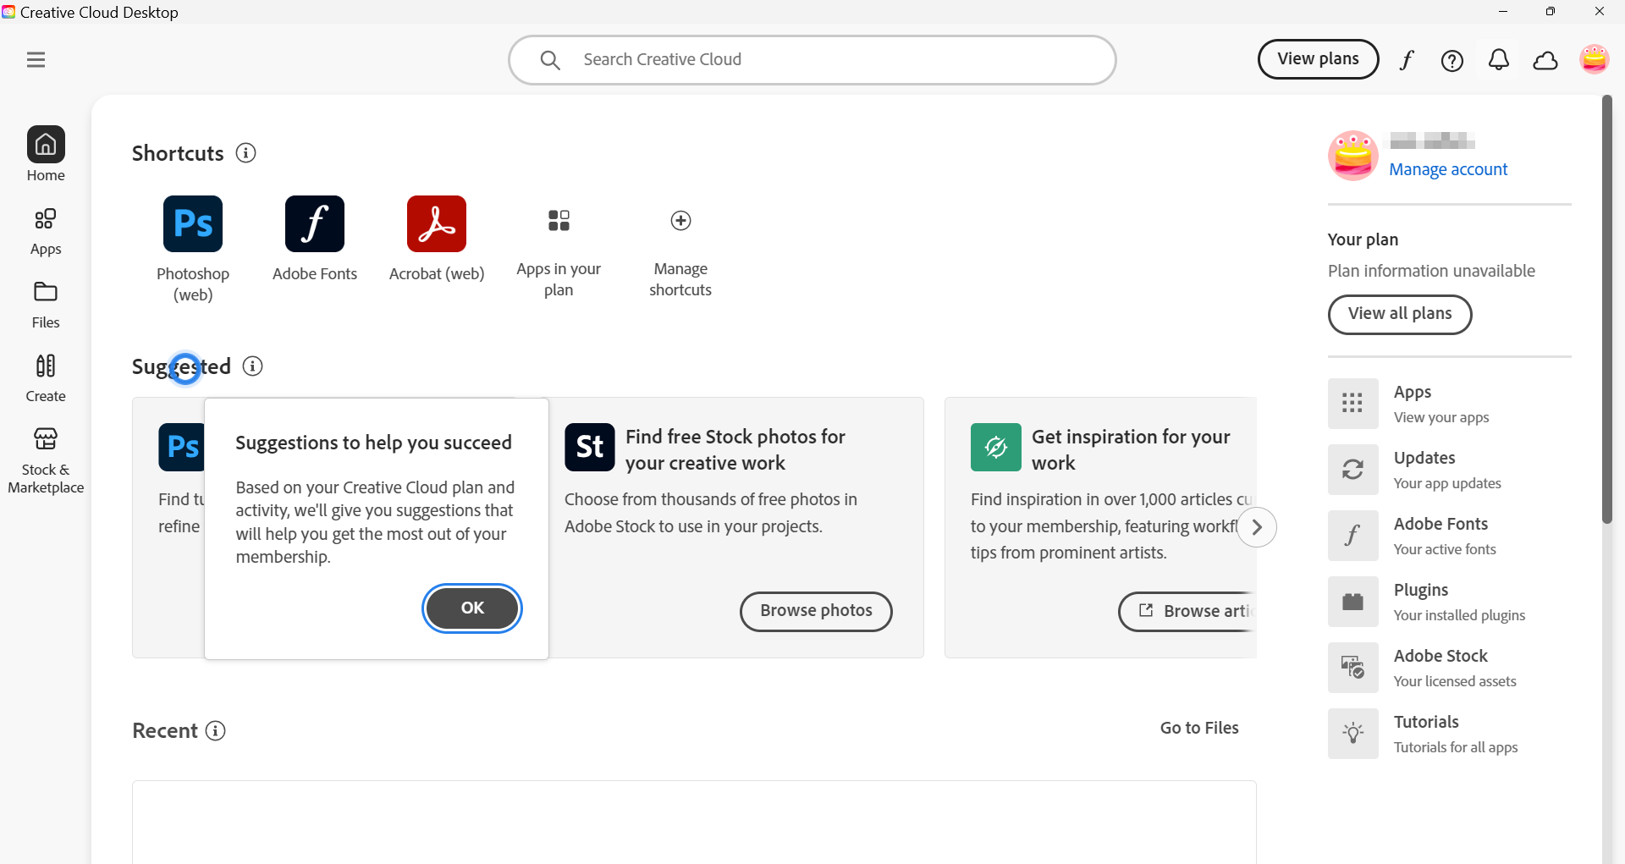The width and height of the screenshot is (1625, 864).
Task: Launch Adobe Fonts from Shortcuts
Action: click(x=314, y=224)
